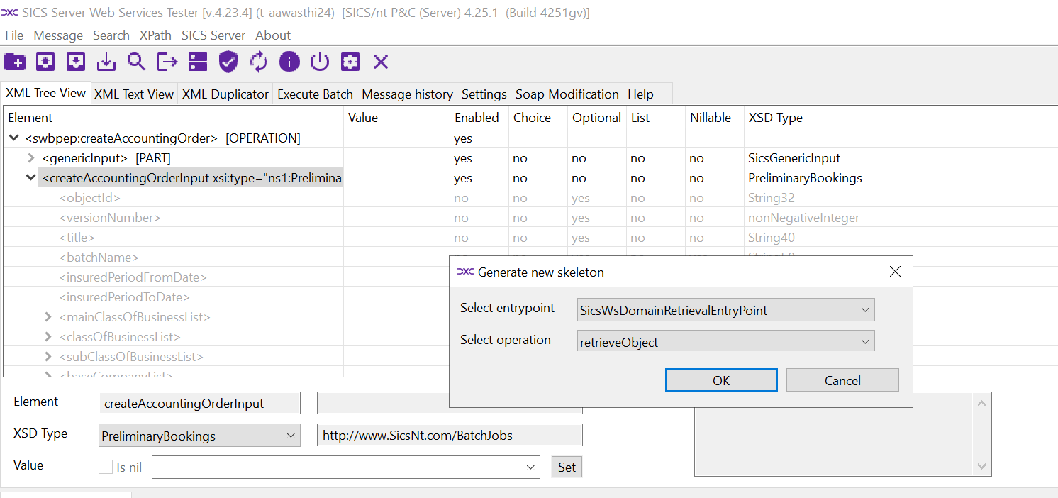
Task: Click the magnifying glass search icon
Action: 136,62
